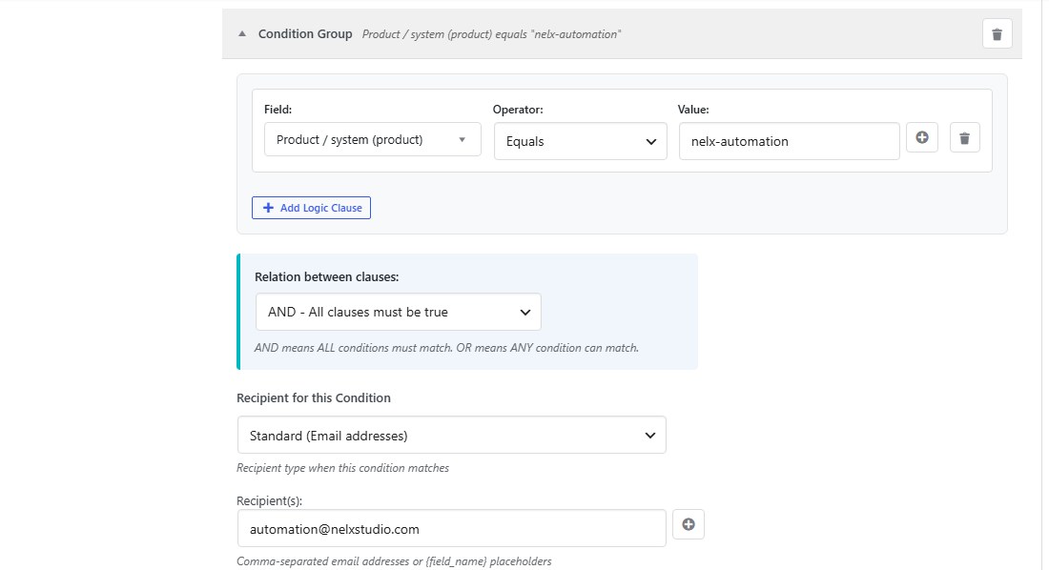Click the Value: label
The height and width of the screenshot is (570, 1049).
click(x=693, y=109)
